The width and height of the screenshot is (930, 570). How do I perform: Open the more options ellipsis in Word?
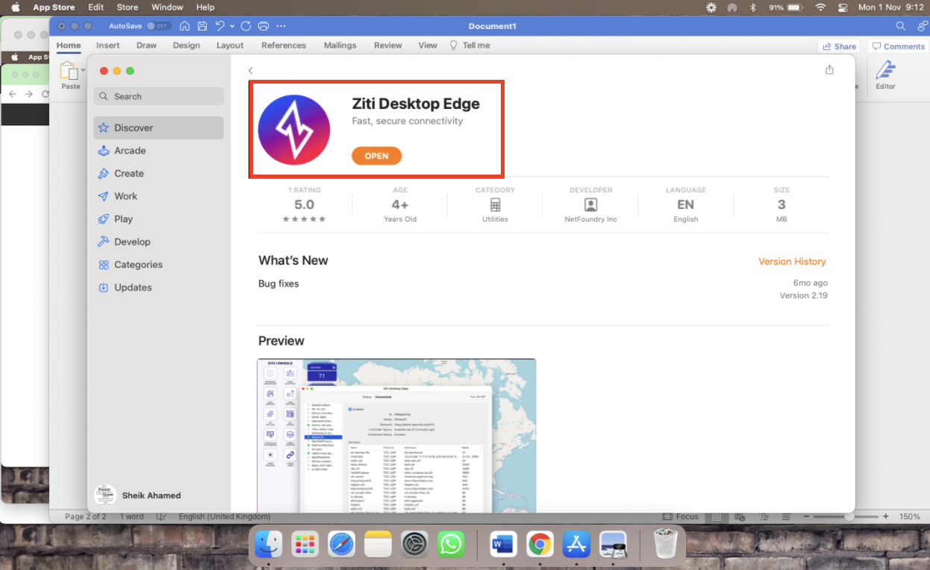coord(281,26)
